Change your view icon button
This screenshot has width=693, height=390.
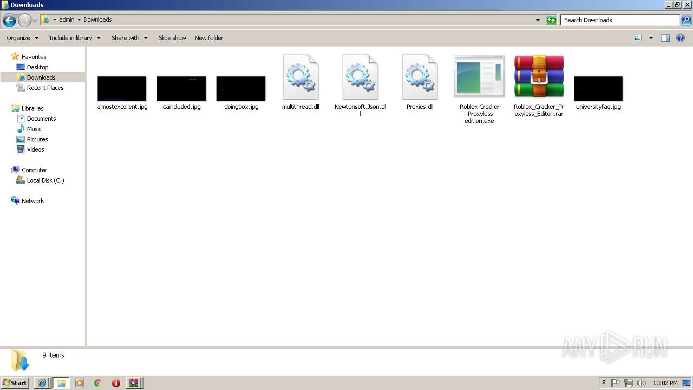click(638, 38)
